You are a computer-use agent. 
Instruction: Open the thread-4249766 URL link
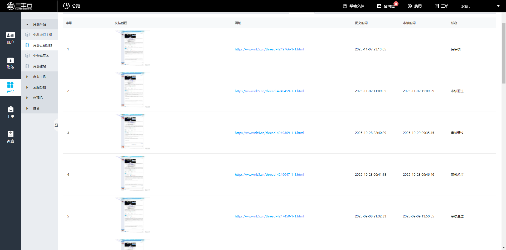coord(269,49)
